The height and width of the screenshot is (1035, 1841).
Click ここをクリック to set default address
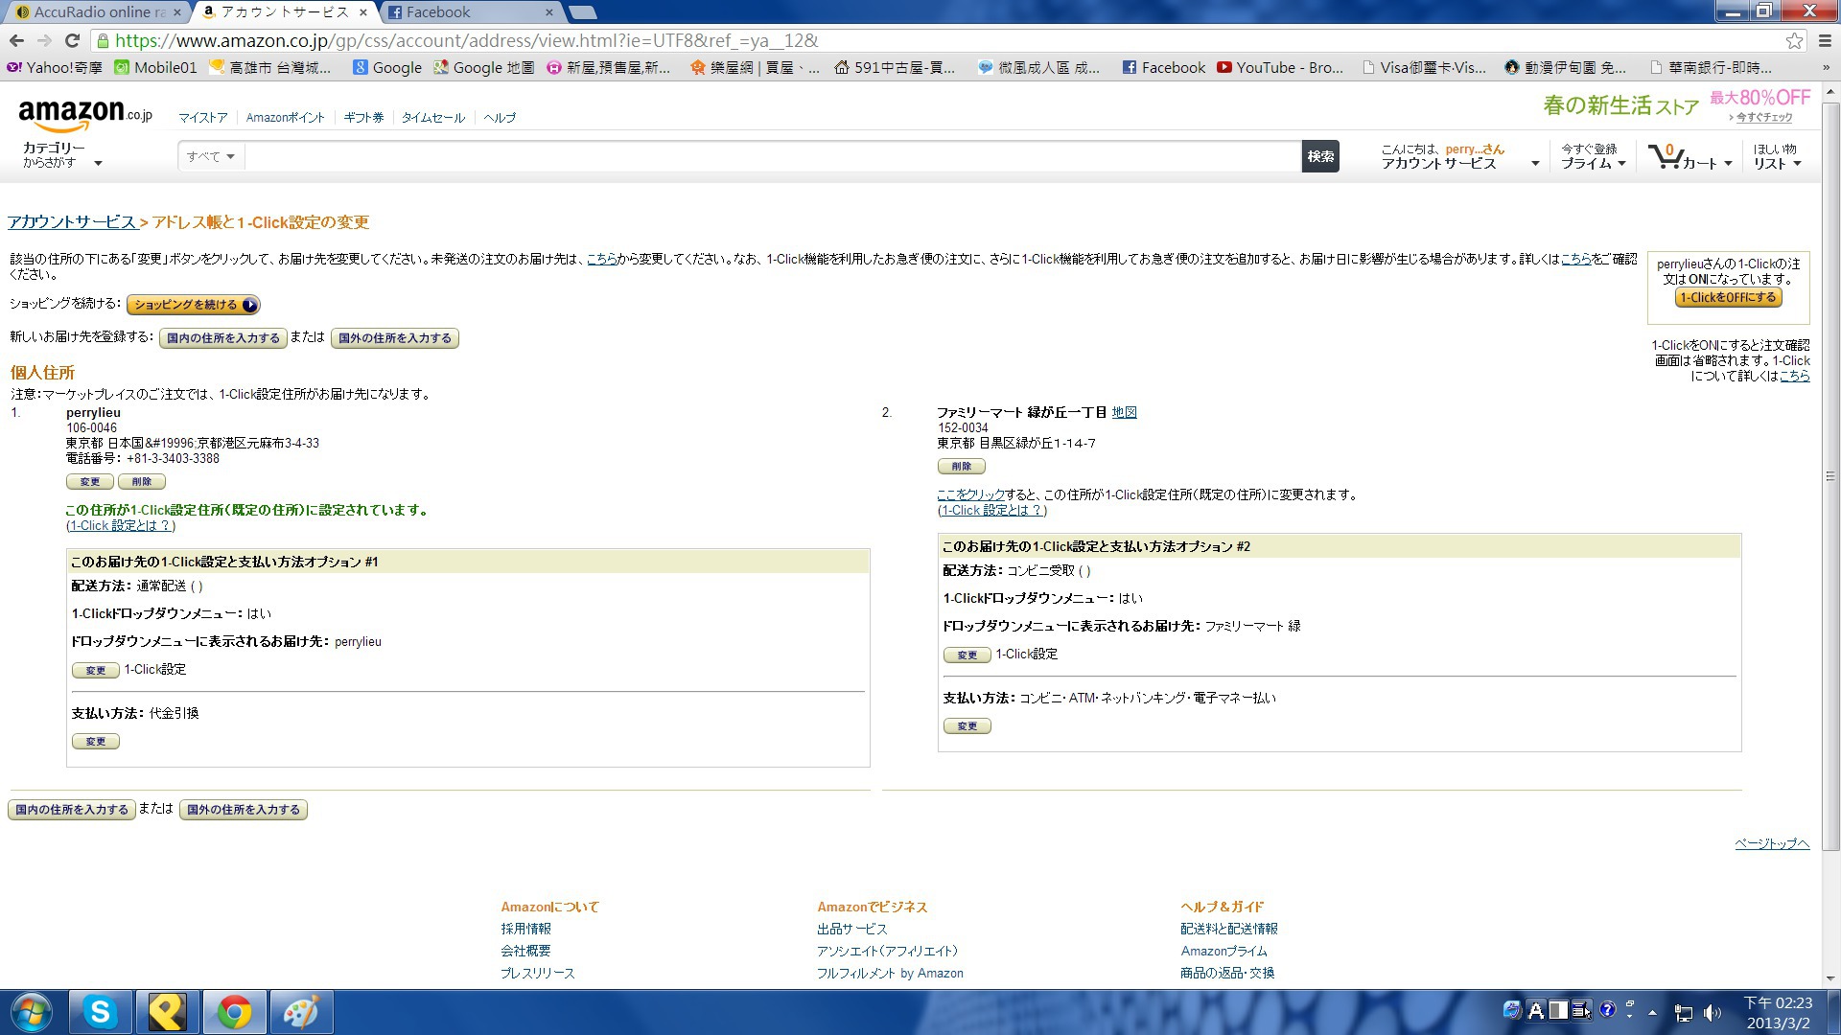[x=971, y=494]
